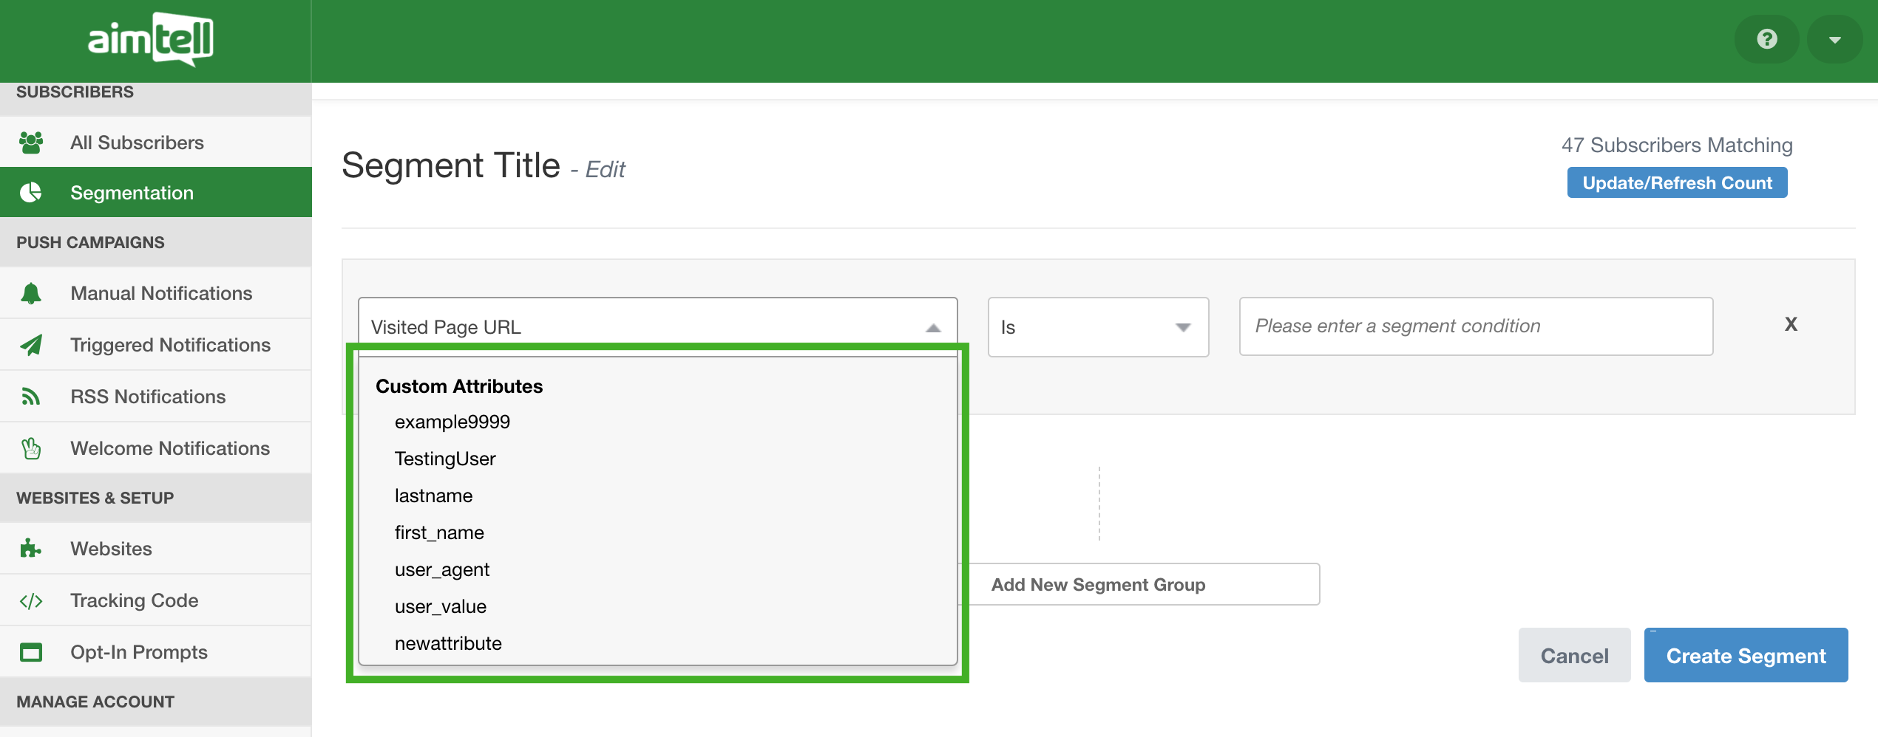The width and height of the screenshot is (1878, 737).
Task: Click the Manual Notifications bell icon
Action: [x=31, y=293]
